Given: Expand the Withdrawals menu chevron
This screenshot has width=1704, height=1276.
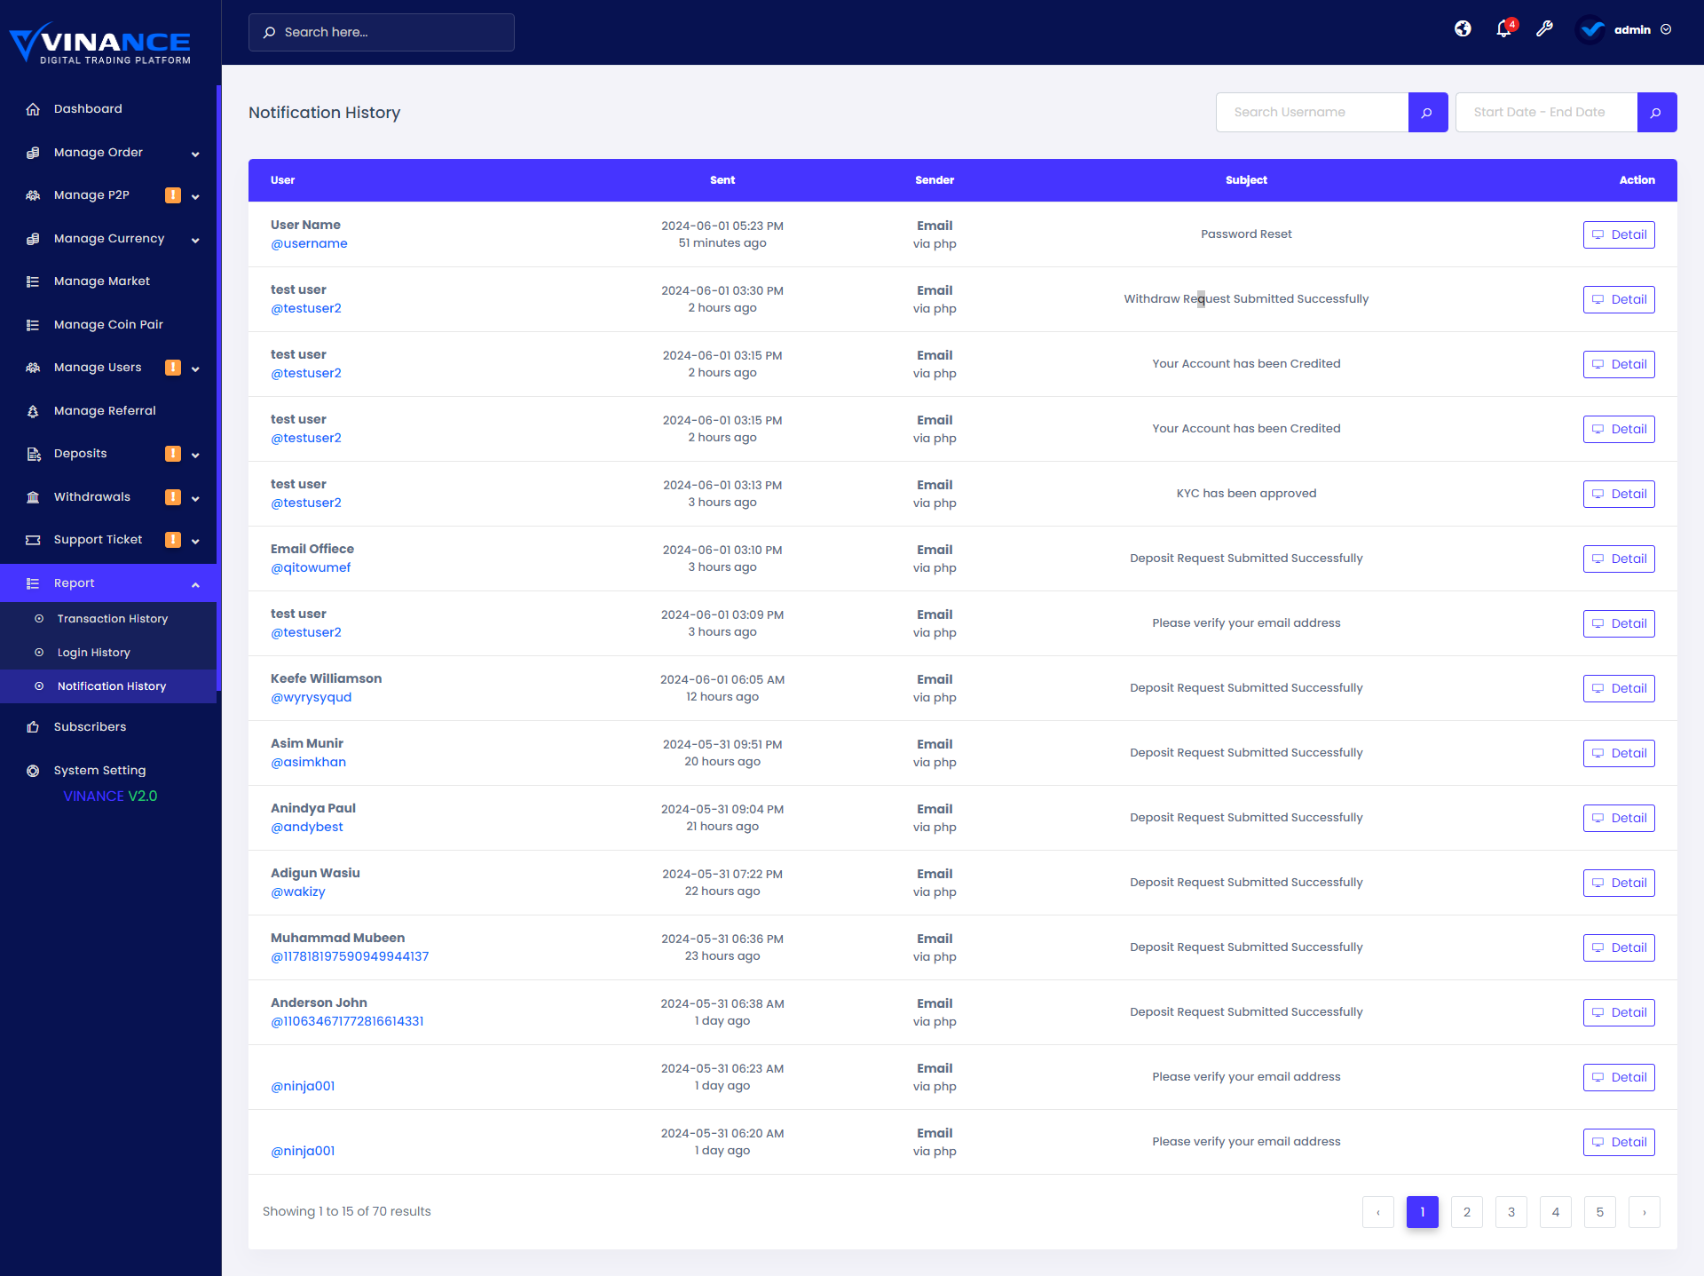Looking at the screenshot, I should (x=195, y=498).
